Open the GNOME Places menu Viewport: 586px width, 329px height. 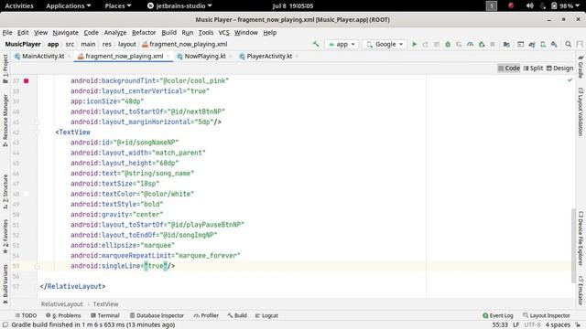click(118, 5)
